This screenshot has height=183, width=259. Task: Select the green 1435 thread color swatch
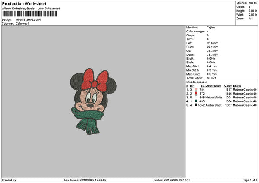click(x=196, y=101)
